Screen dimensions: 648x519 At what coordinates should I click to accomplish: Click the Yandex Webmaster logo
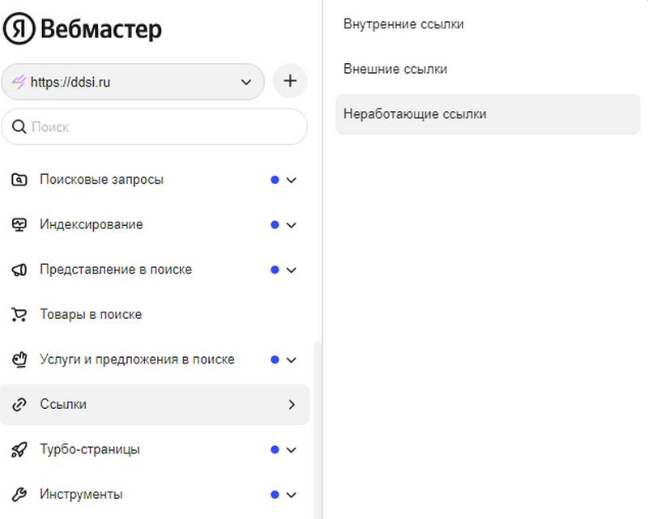[83, 28]
